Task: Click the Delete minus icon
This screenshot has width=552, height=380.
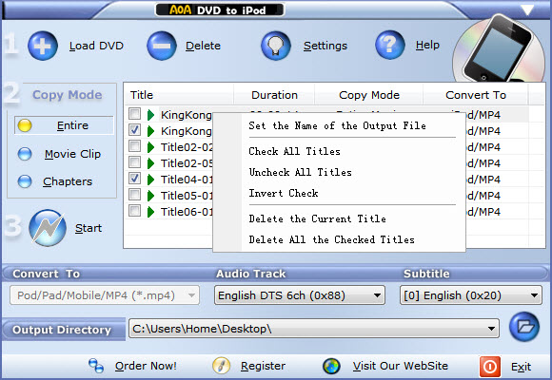Action: click(162, 46)
